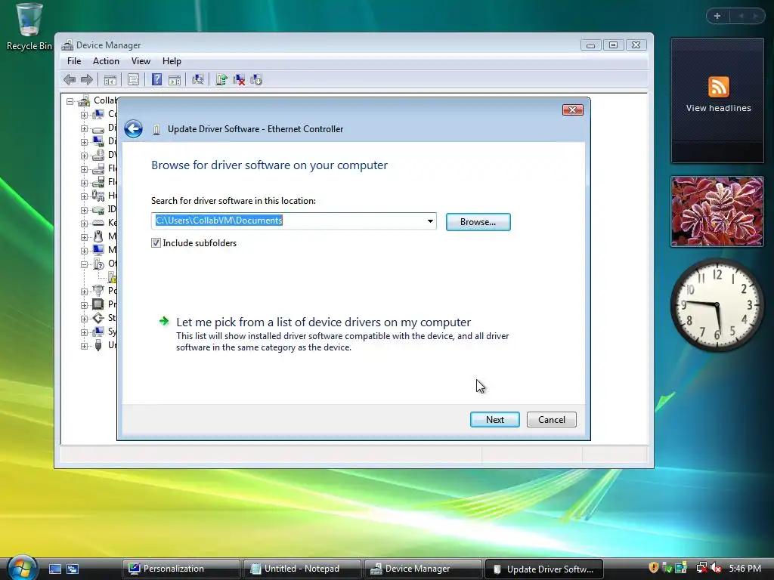The width and height of the screenshot is (774, 580).
Task: Click the RSS feed icon in the sidebar gadget
Action: [718, 87]
